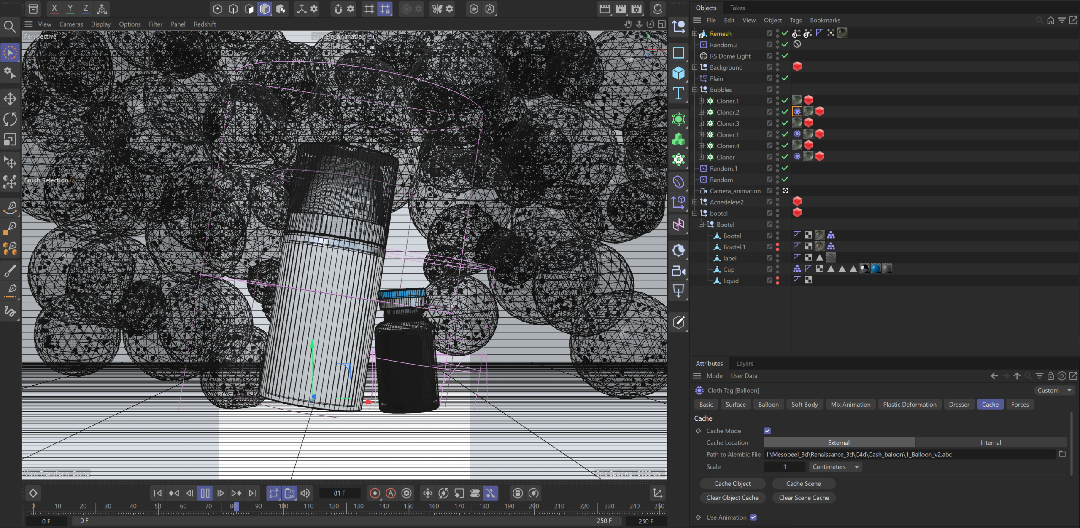Select the Move tool in left toolbar
This screenshot has width=1080, height=528.
coord(10,99)
